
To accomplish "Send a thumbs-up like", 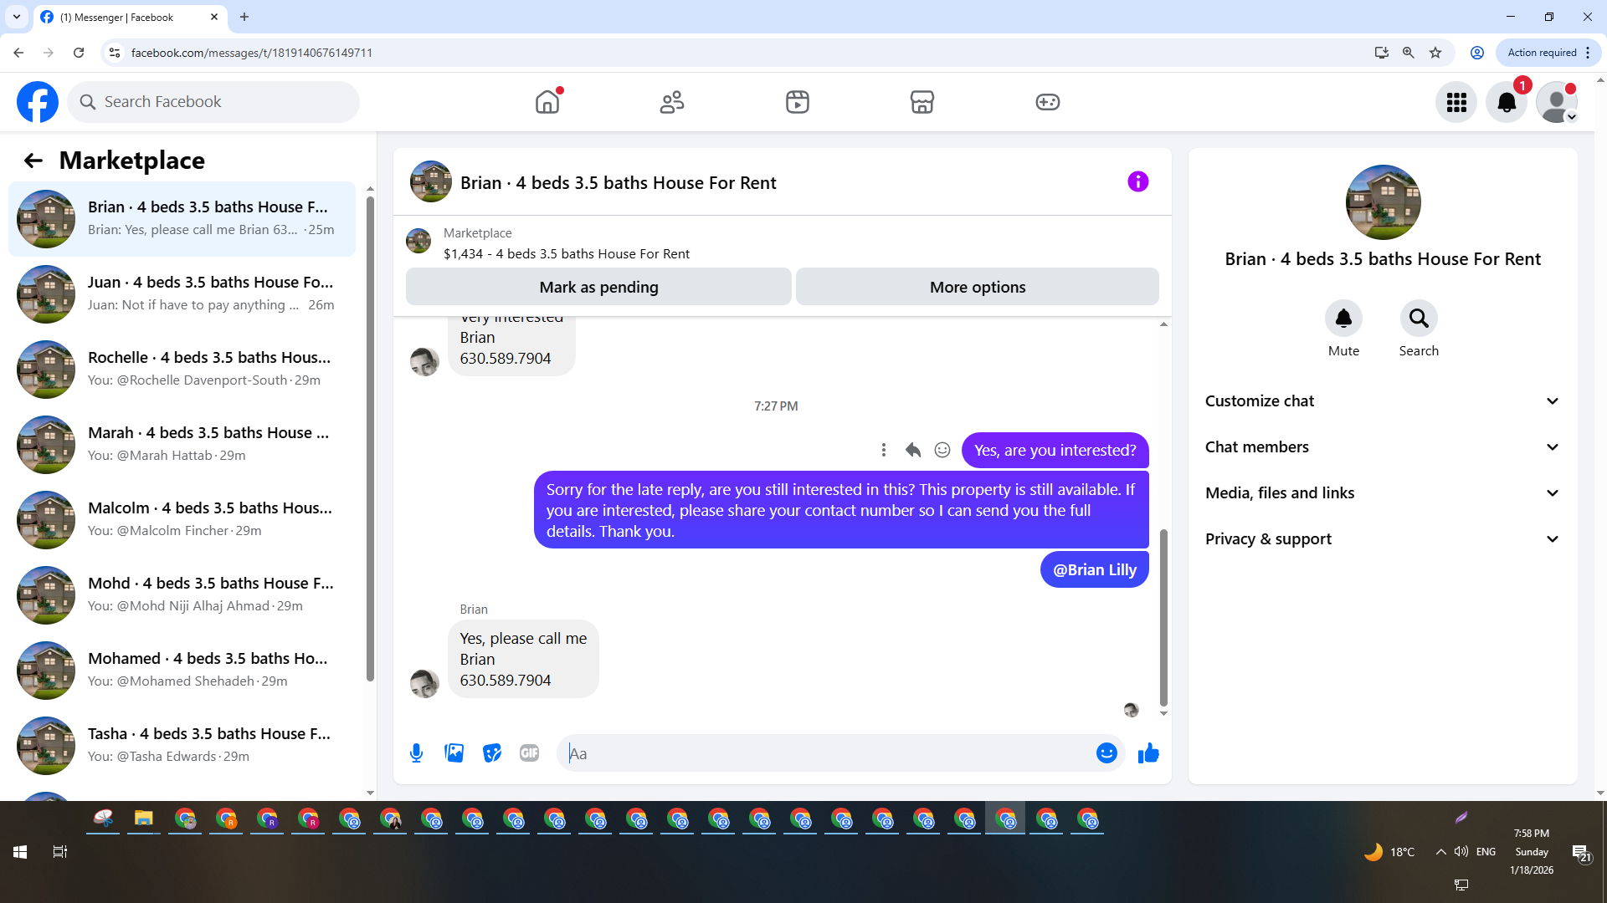I will pyautogui.click(x=1148, y=753).
